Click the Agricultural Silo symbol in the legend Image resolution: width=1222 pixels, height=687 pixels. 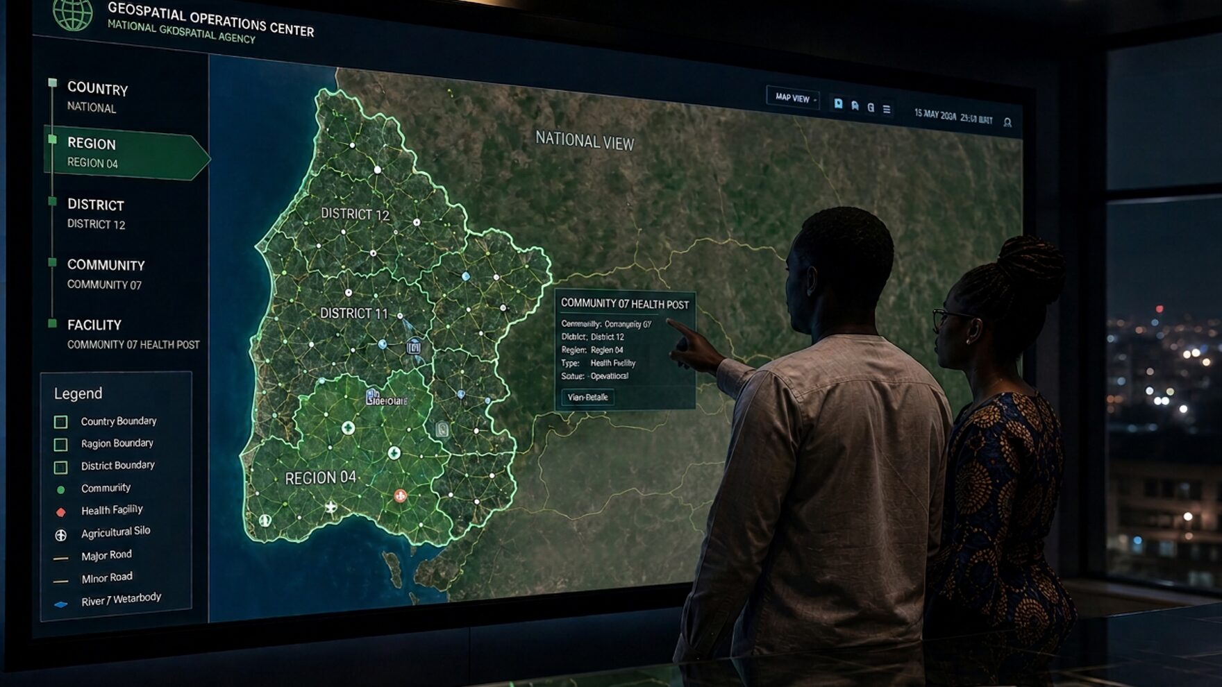click(x=60, y=535)
